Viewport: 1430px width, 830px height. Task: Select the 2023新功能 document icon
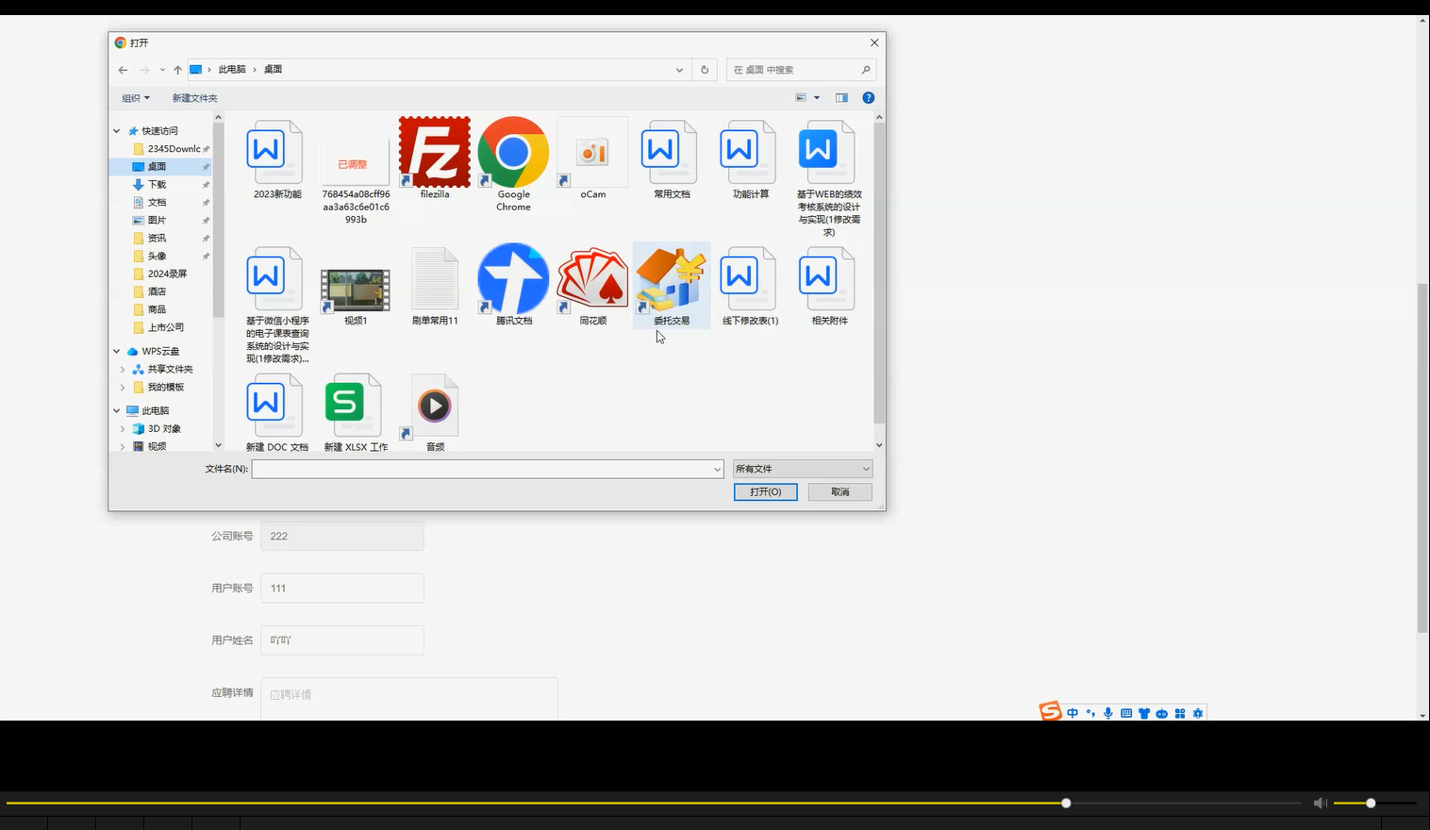[276, 153]
